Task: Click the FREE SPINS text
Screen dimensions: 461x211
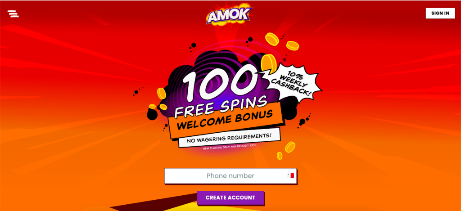Action: click(221, 105)
